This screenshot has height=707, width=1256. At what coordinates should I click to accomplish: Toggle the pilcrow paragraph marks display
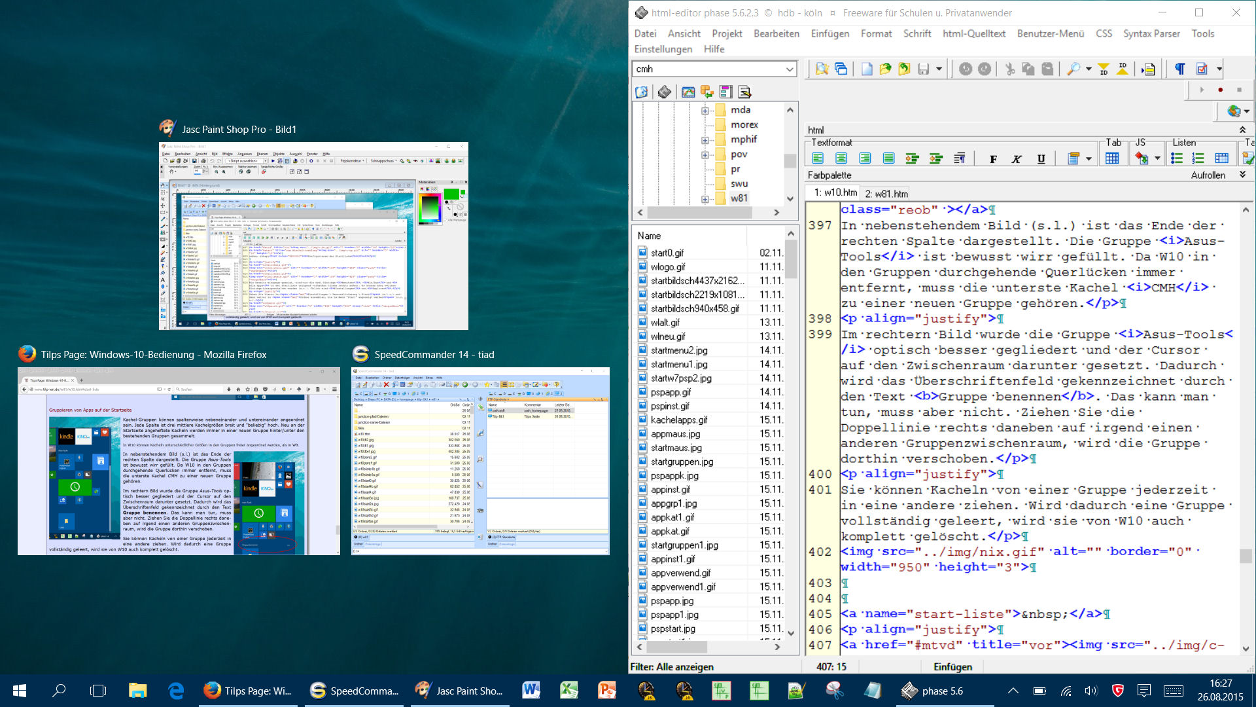click(1179, 69)
